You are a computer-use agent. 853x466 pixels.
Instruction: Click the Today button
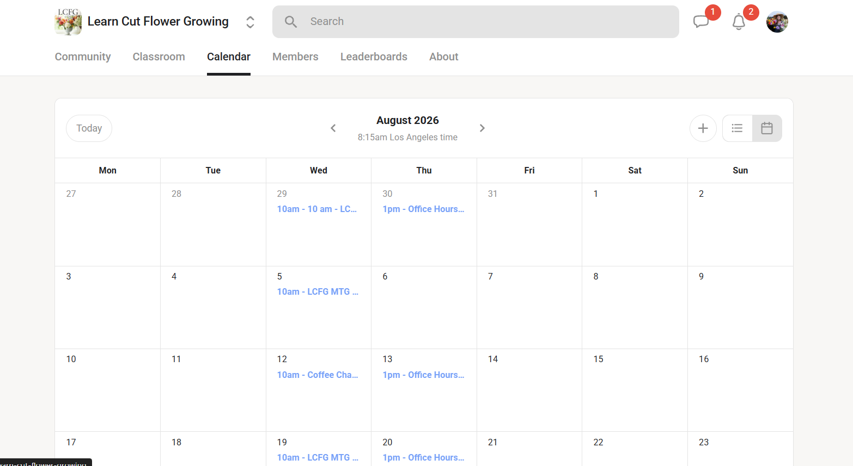tap(89, 128)
